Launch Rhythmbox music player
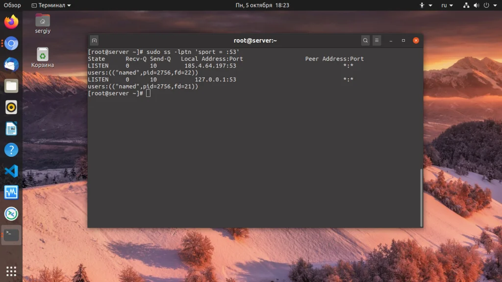Screen dimensions: 502x282 coord(11,107)
